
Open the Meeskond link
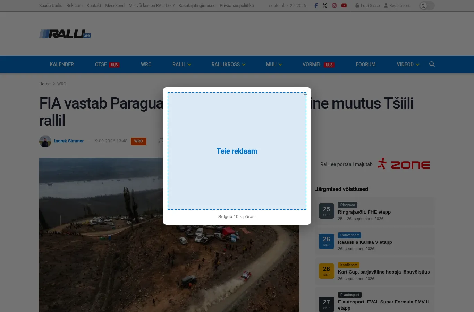pos(115,6)
